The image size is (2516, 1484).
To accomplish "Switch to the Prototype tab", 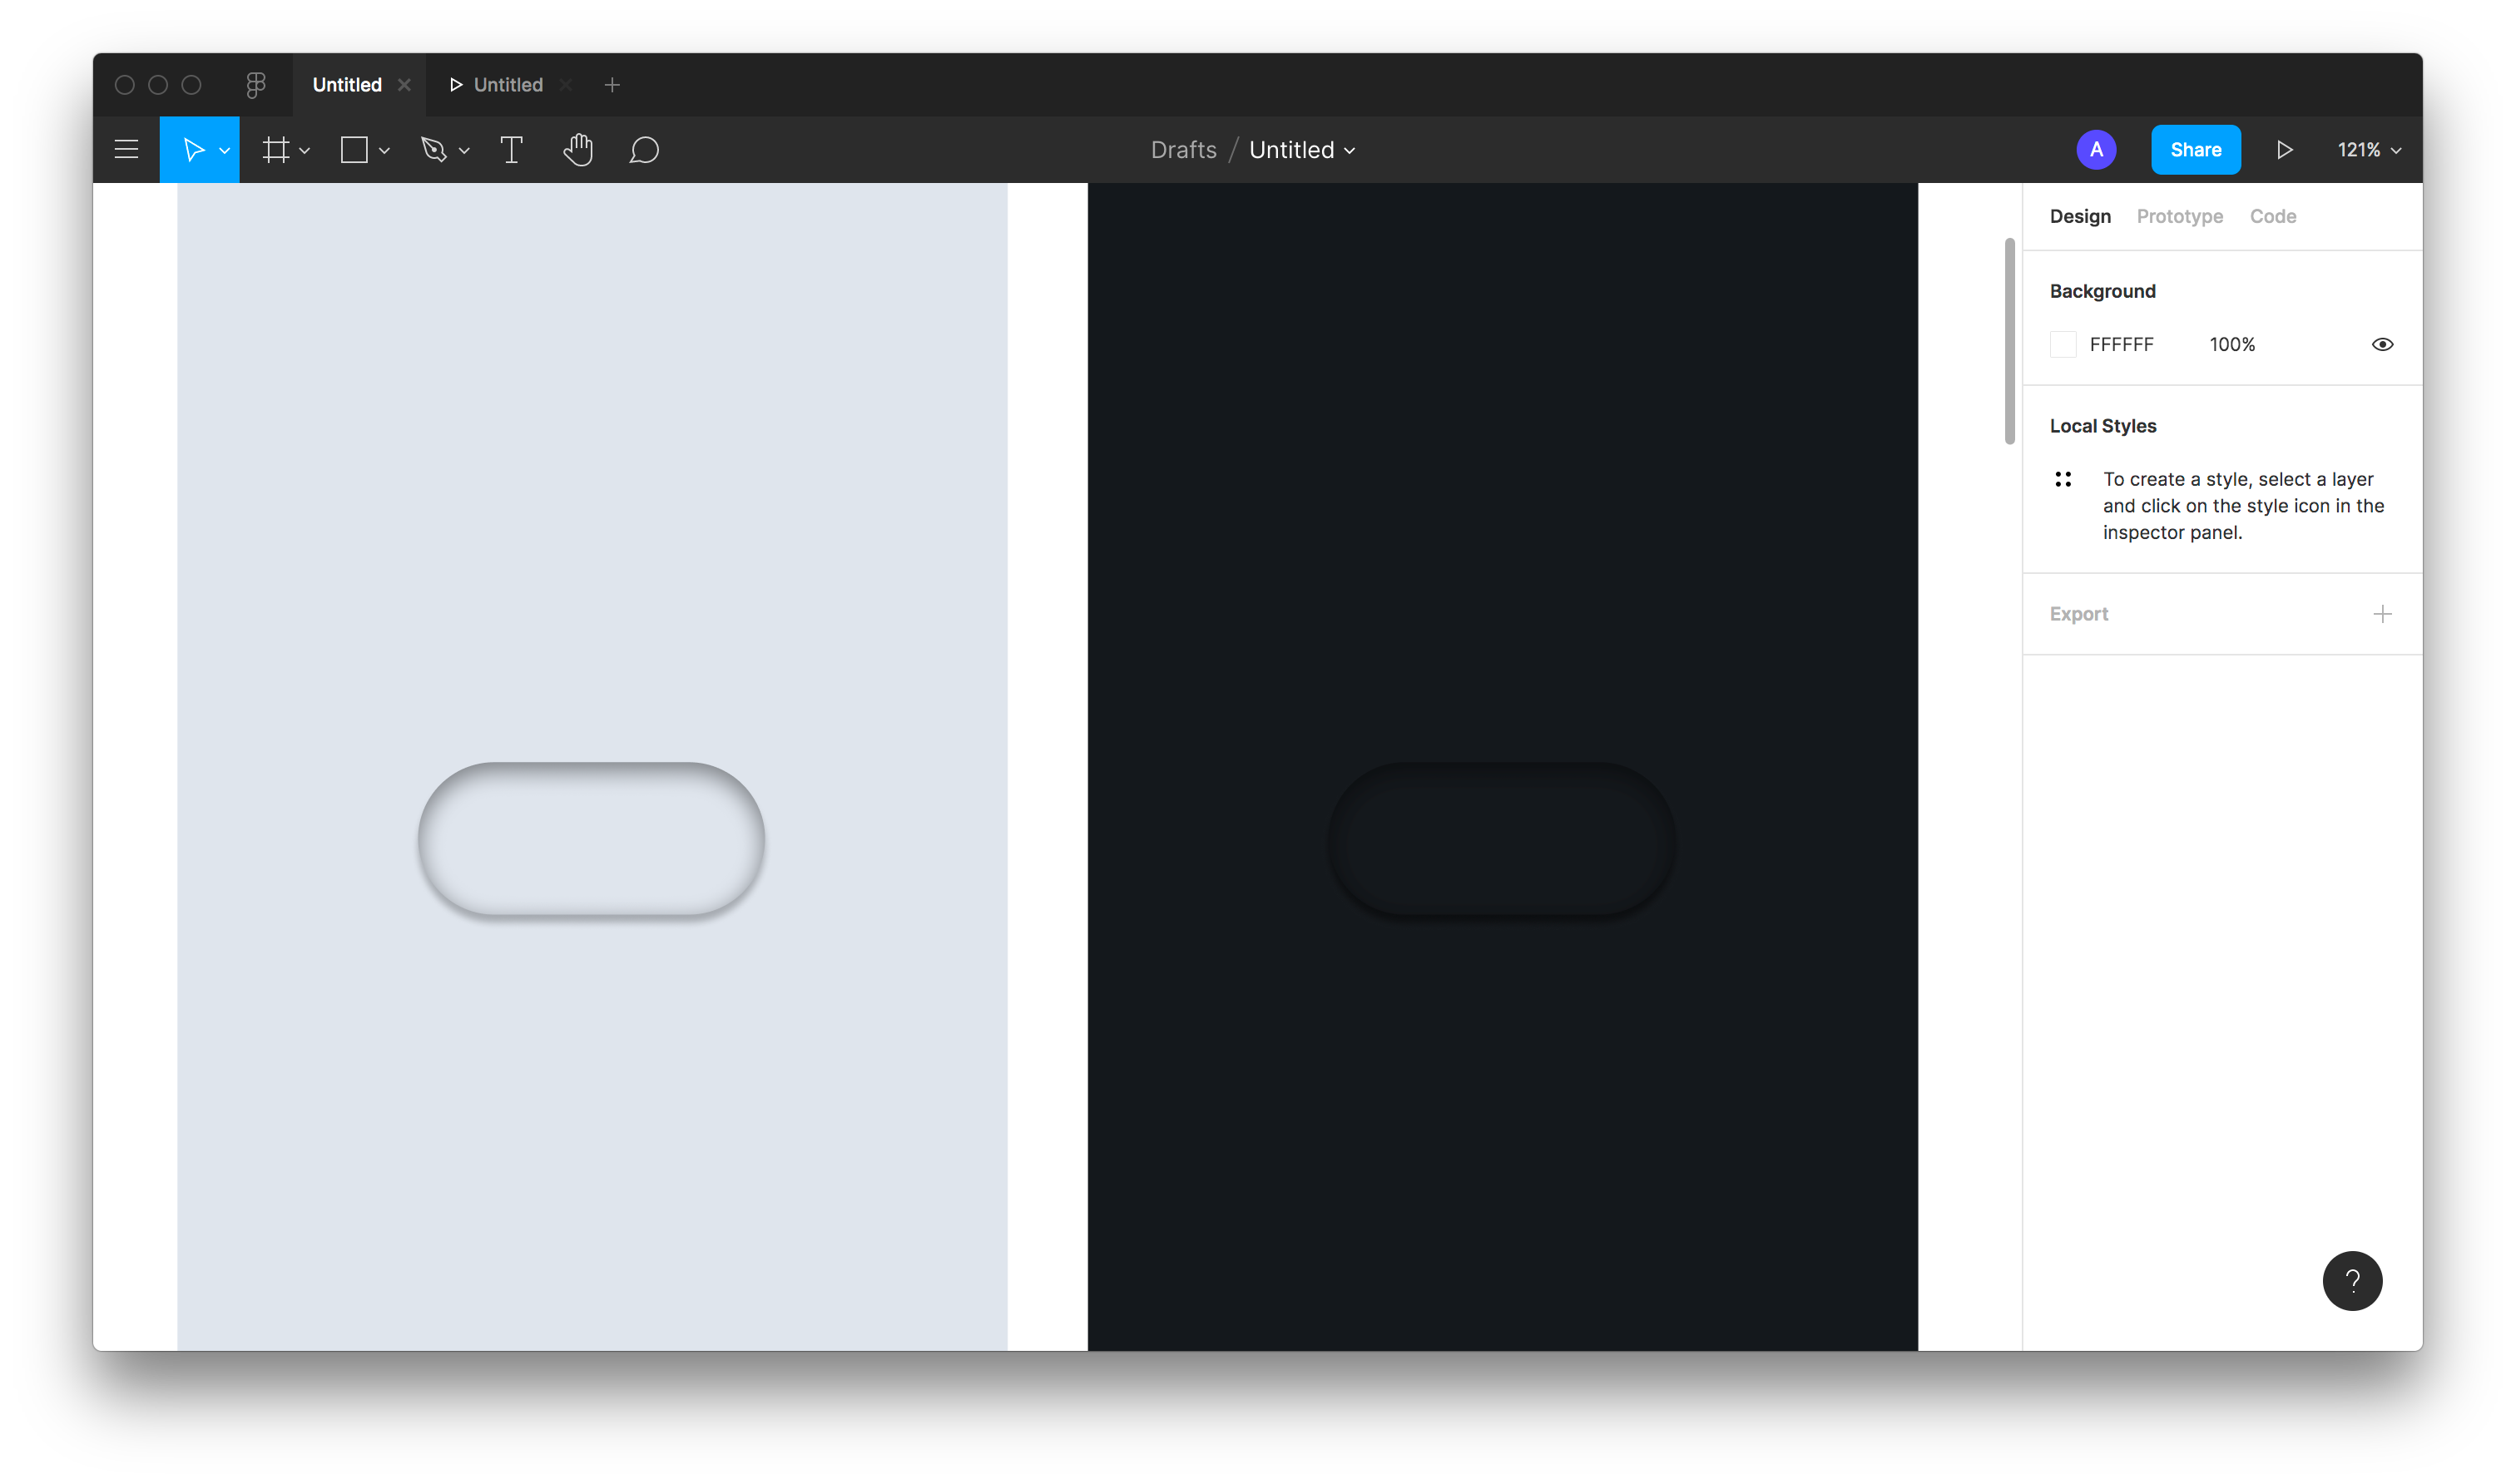I will point(2179,216).
